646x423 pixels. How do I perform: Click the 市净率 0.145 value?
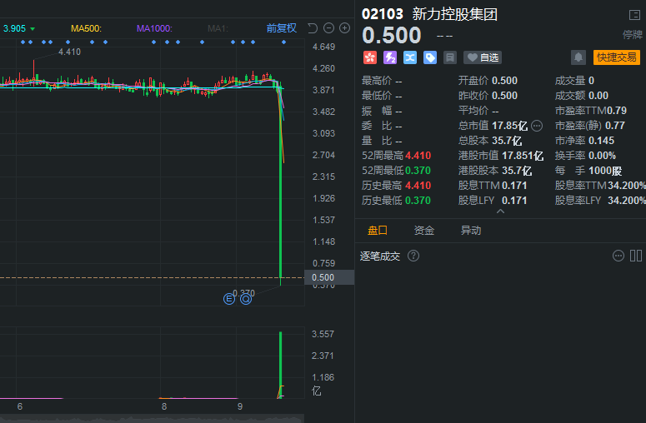(x=602, y=141)
